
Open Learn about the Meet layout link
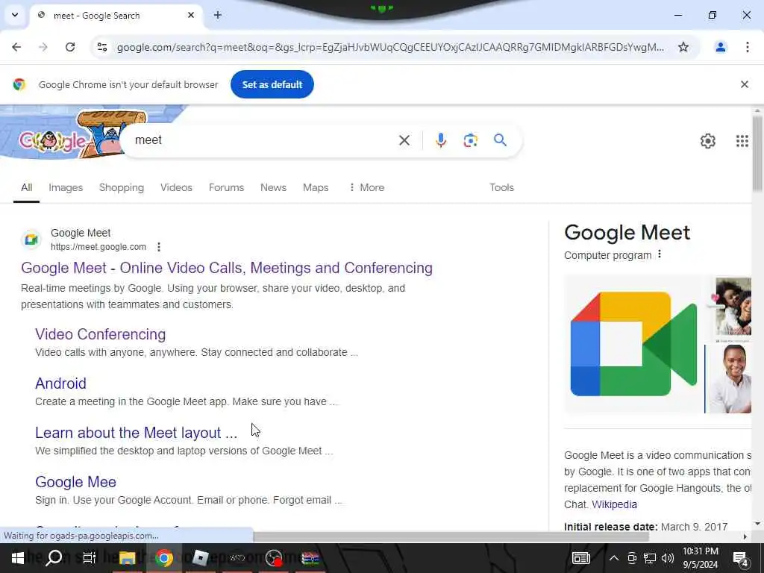click(x=136, y=433)
